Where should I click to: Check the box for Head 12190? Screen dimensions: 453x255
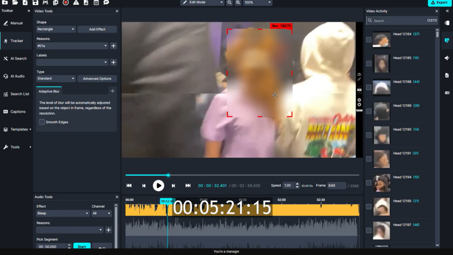click(369, 135)
